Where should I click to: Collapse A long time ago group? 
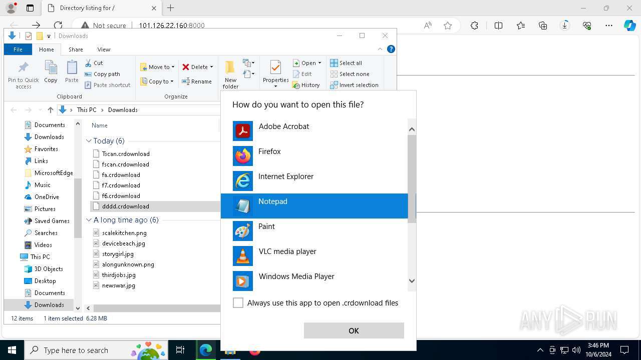(89, 220)
